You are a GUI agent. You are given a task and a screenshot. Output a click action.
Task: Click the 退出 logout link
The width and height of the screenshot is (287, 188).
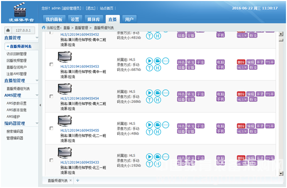(91, 8)
